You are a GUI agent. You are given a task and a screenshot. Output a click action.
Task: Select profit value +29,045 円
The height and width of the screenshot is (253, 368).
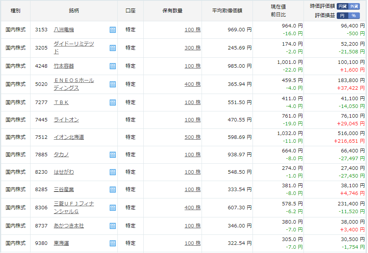pyautogui.click(x=351, y=124)
